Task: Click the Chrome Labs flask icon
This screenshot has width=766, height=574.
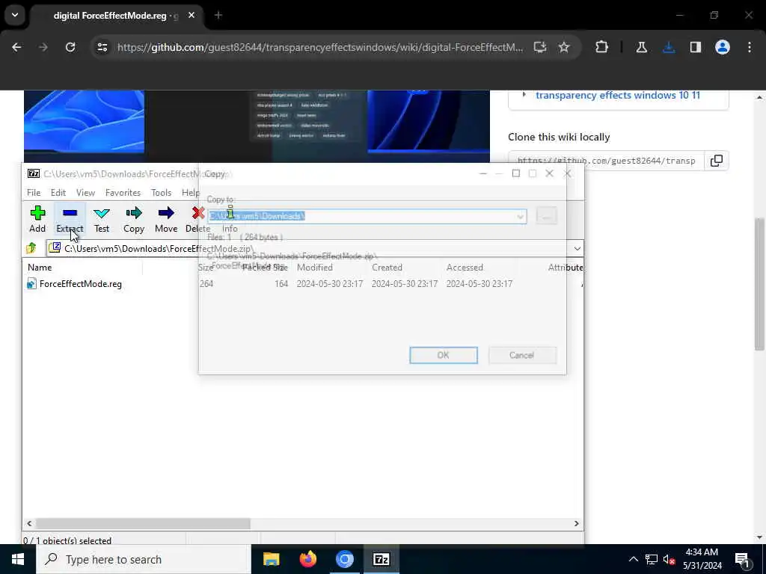Action: [x=641, y=47]
